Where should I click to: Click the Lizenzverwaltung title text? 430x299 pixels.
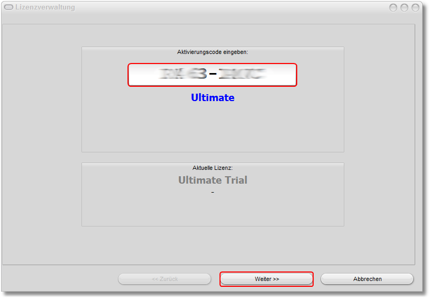tap(45, 8)
